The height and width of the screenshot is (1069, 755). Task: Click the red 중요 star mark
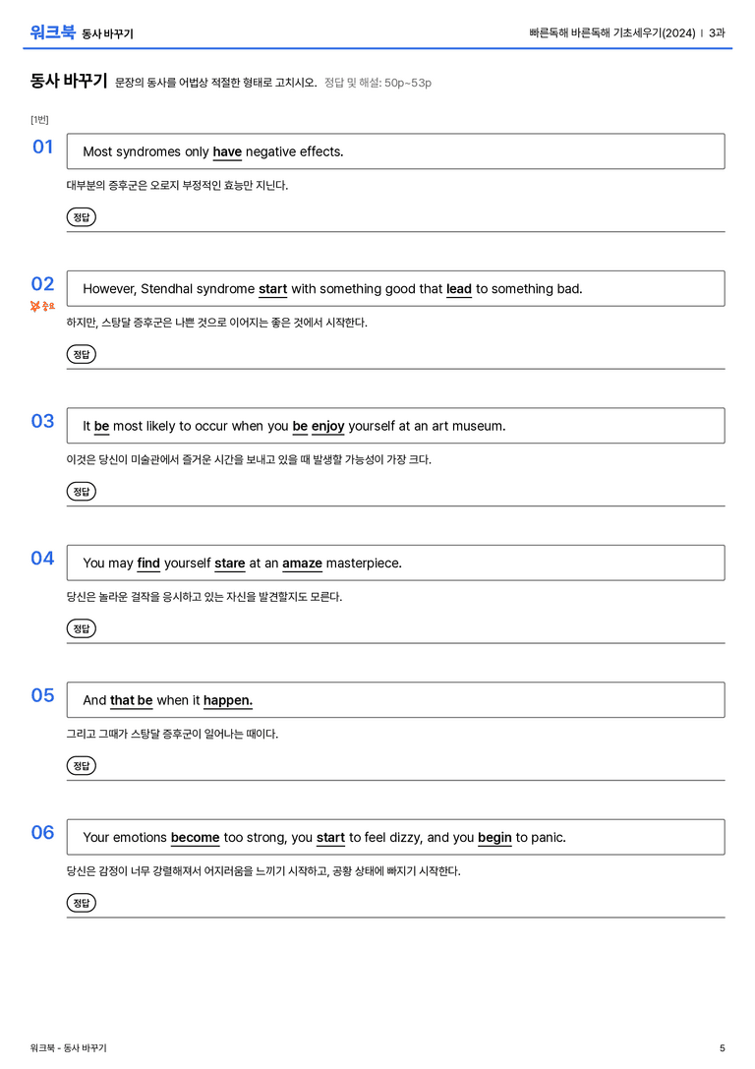(x=42, y=306)
